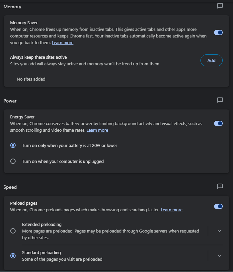This screenshot has height=272, width=233.
Task: Select the Standard preloading radio button
Action: click(13, 256)
